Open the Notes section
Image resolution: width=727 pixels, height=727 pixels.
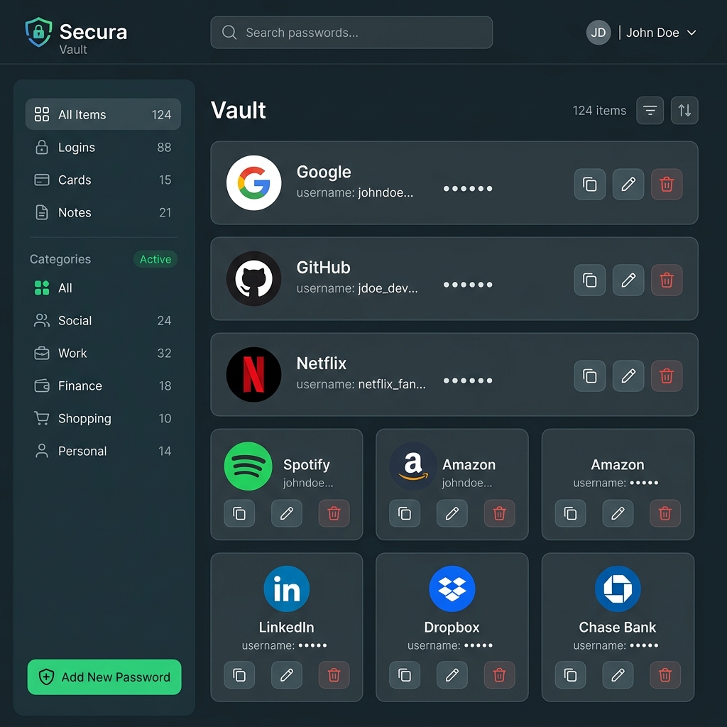point(103,212)
